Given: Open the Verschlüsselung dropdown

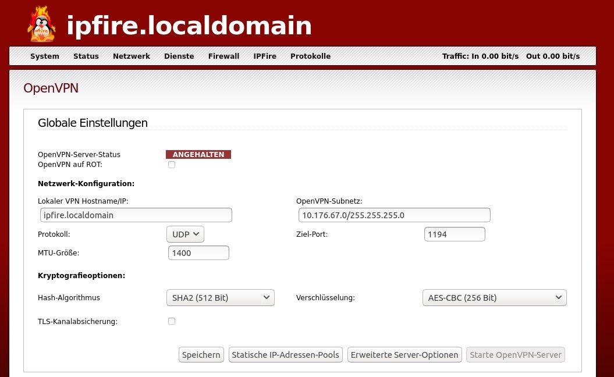Looking at the screenshot, I should 494,297.
